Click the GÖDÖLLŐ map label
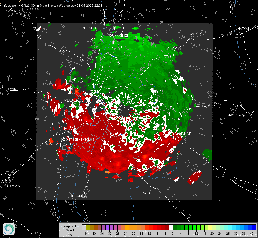258x238 pixels. [x=173, y=49]
